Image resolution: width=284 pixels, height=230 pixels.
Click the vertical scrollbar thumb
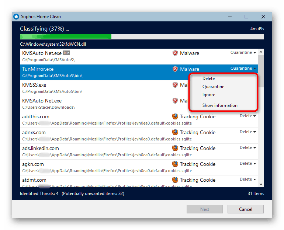[x=261, y=71]
